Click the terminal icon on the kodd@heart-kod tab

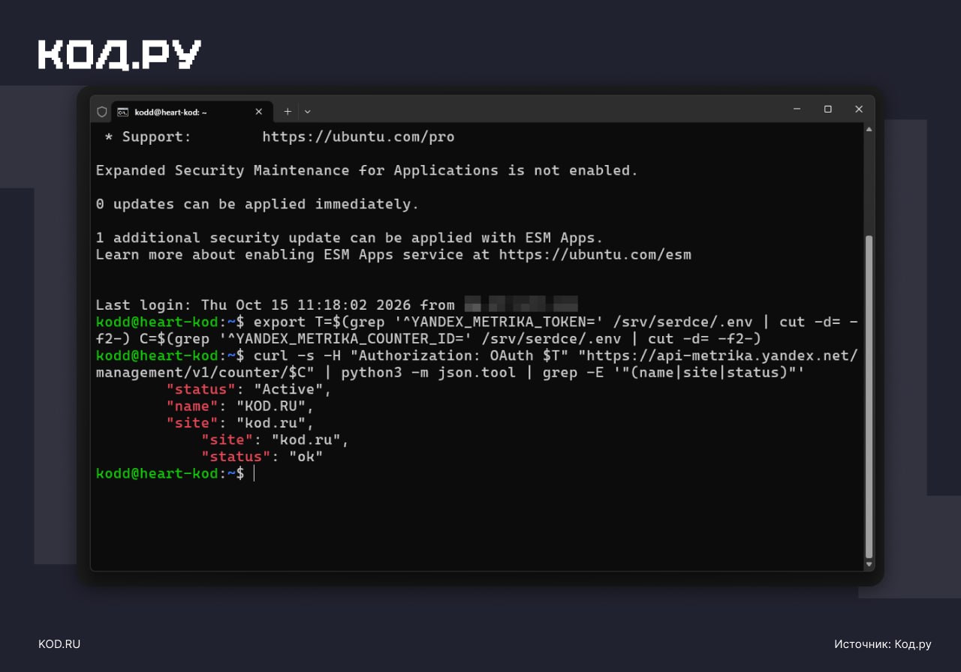coord(122,112)
